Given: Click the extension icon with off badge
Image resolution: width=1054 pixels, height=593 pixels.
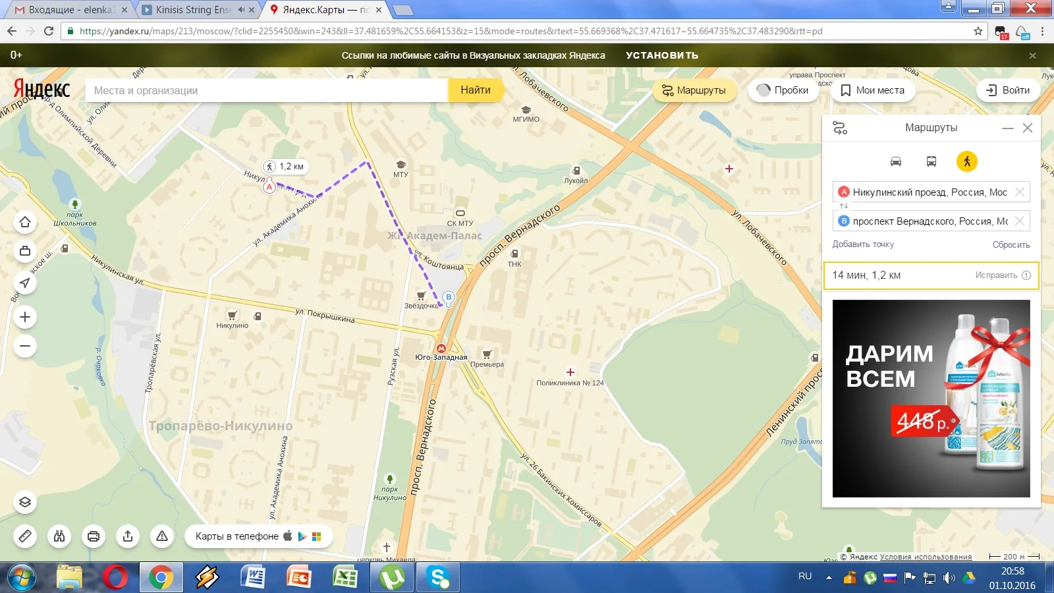Looking at the screenshot, I should pyautogui.click(x=1022, y=32).
